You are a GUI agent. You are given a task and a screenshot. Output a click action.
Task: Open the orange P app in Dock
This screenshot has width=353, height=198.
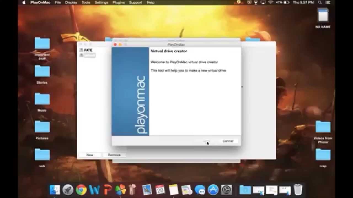pos(107,189)
